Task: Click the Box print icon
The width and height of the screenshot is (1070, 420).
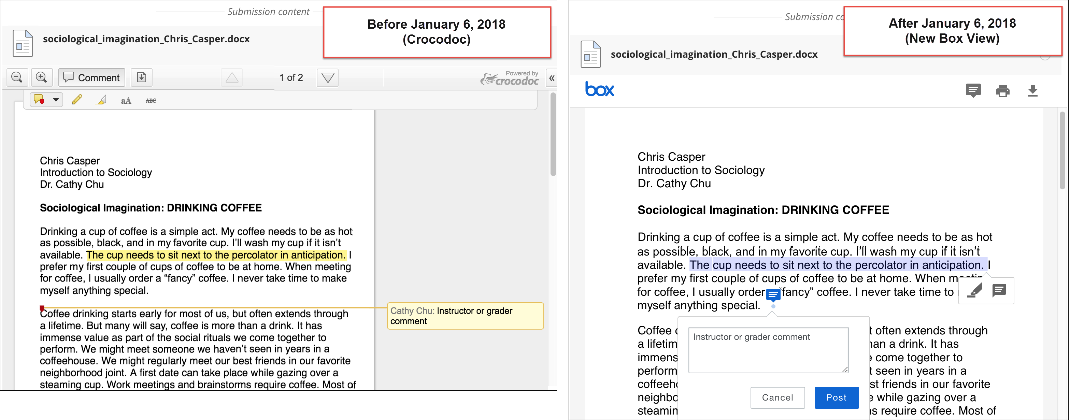Action: [x=1002, y=90]
